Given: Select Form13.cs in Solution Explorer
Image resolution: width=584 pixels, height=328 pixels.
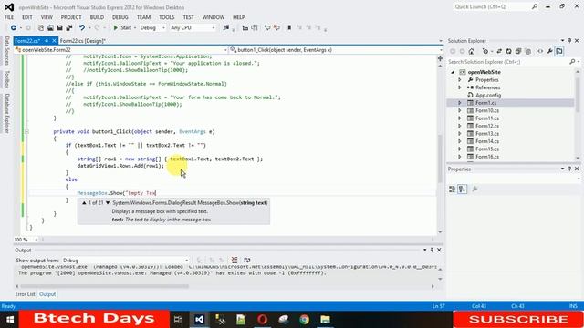Looking at the screenshot, I should [x=487, y=134].
